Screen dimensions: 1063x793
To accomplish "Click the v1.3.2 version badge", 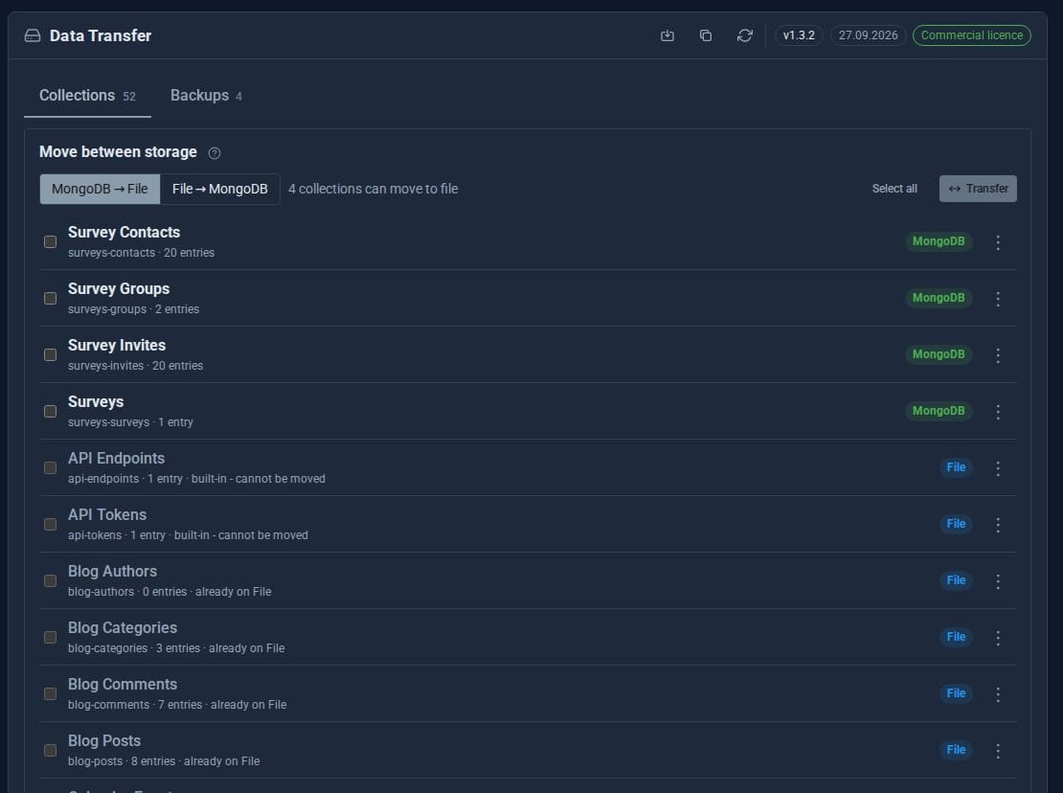I will [x=799, y=35].
